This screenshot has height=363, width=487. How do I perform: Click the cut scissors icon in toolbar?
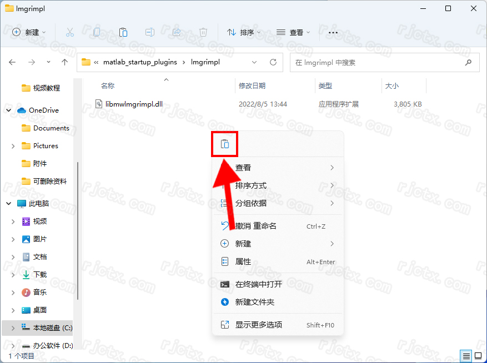69,32
